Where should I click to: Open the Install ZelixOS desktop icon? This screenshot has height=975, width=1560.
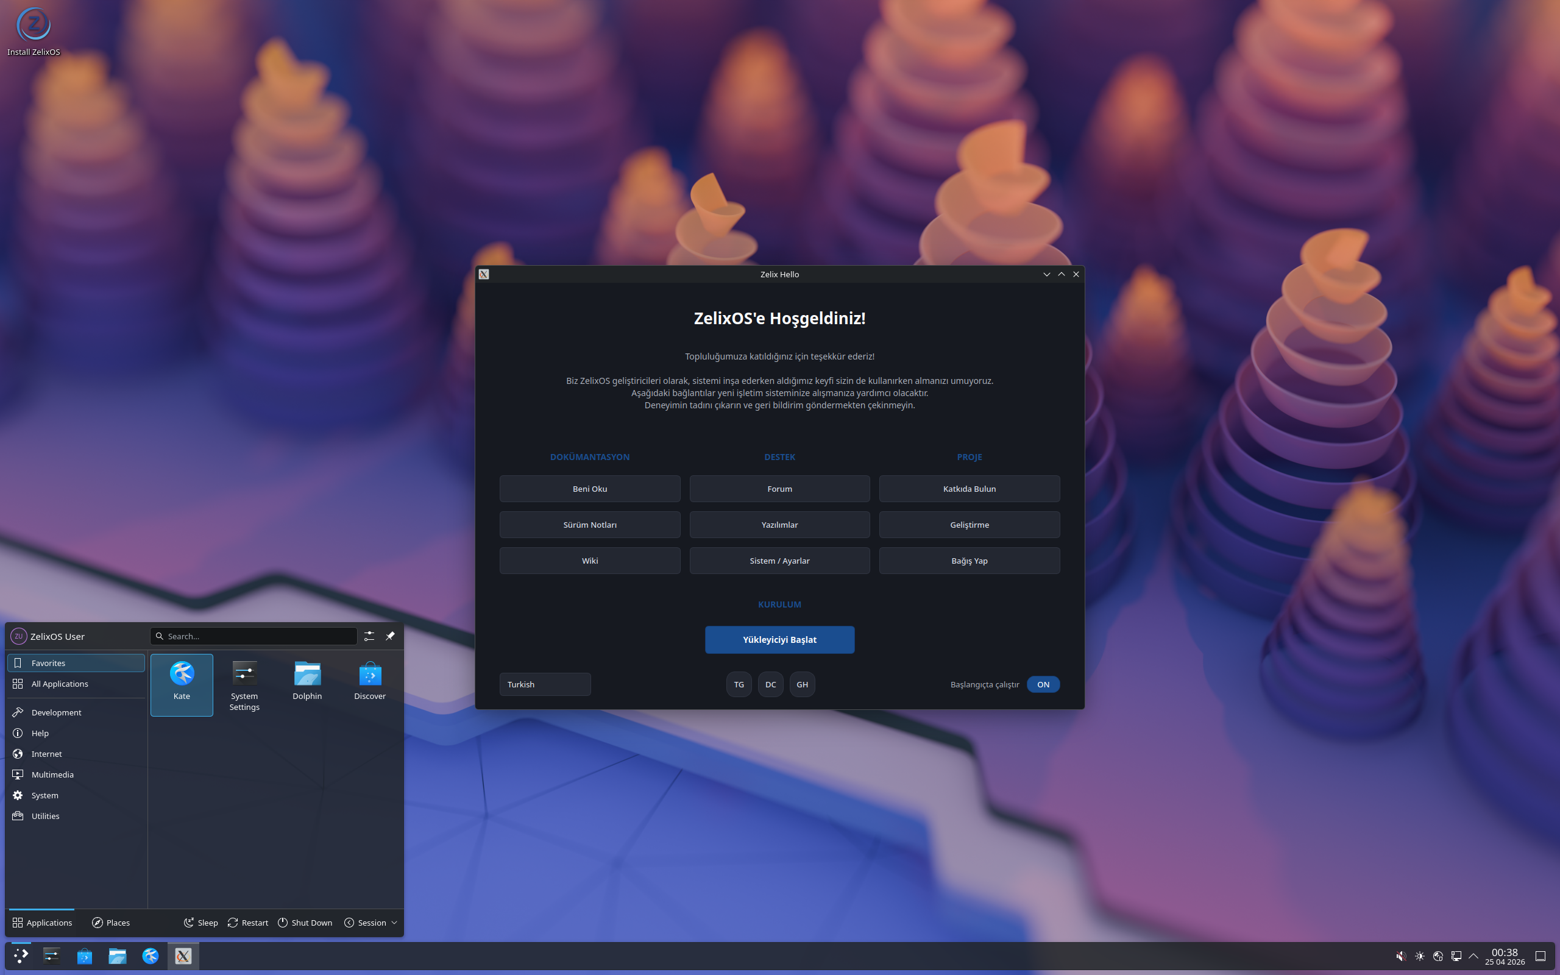pyautogui.click(x=34, y=31)
